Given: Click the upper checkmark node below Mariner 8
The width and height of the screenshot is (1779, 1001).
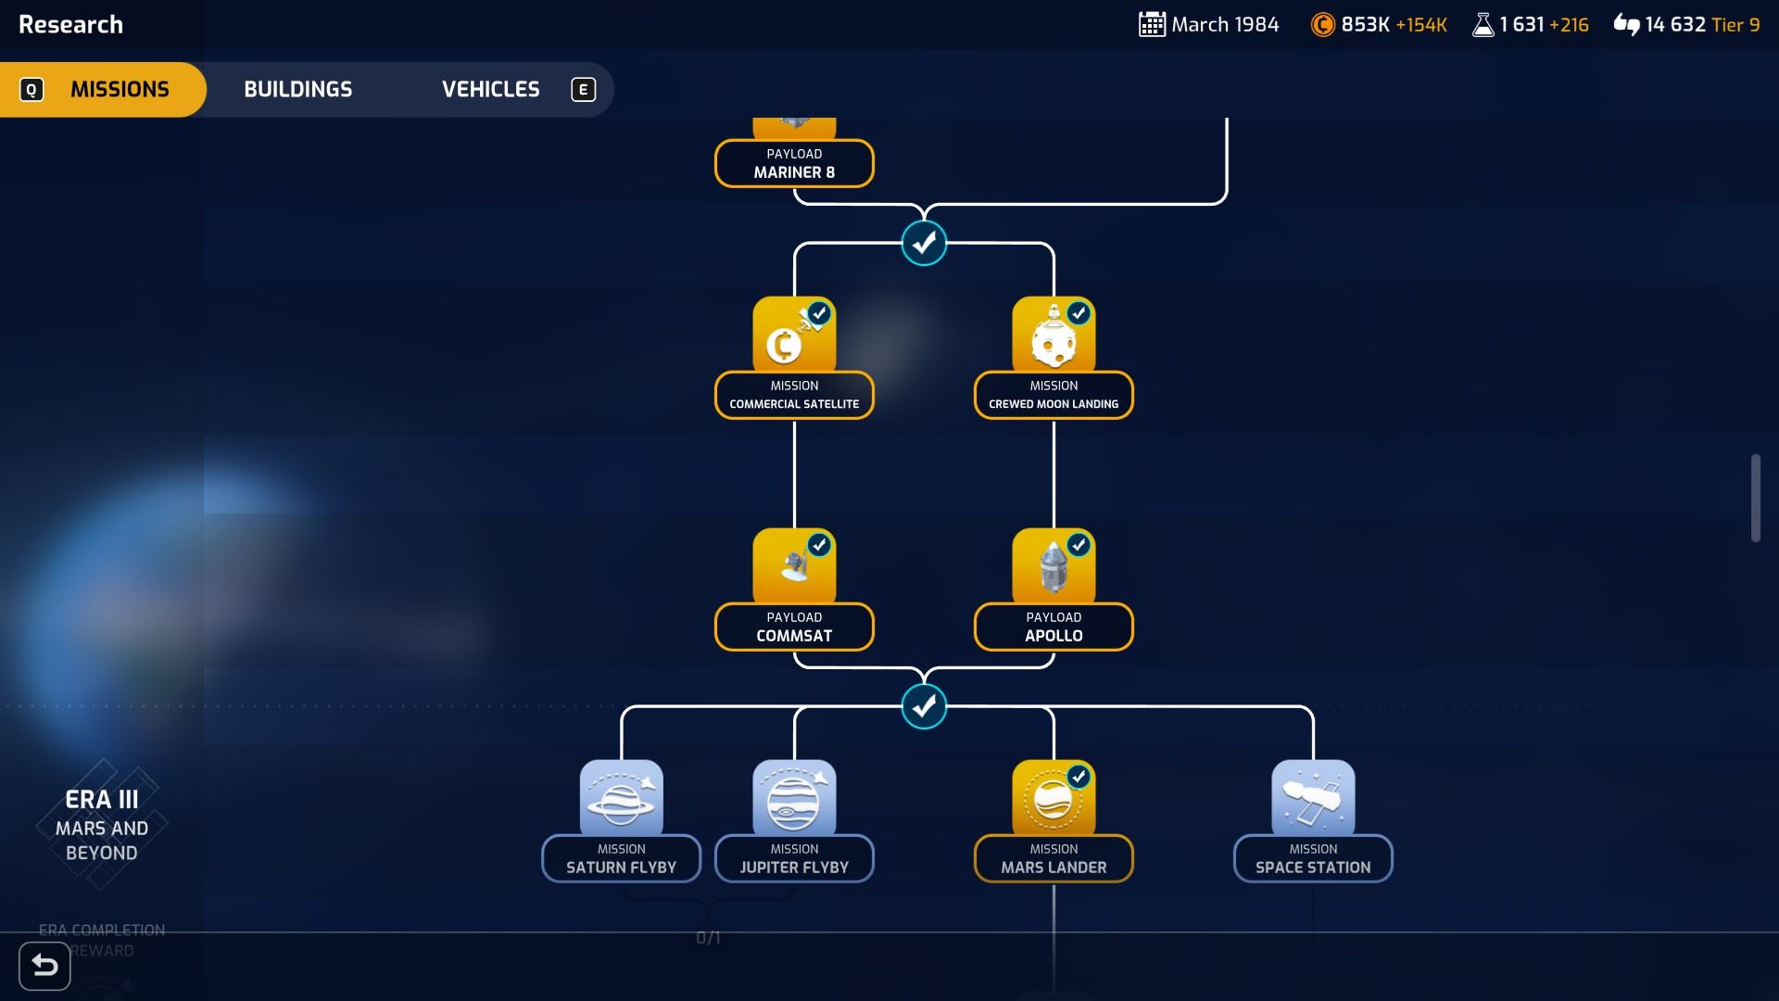Looking at the screenshot, I should [924, 243].
